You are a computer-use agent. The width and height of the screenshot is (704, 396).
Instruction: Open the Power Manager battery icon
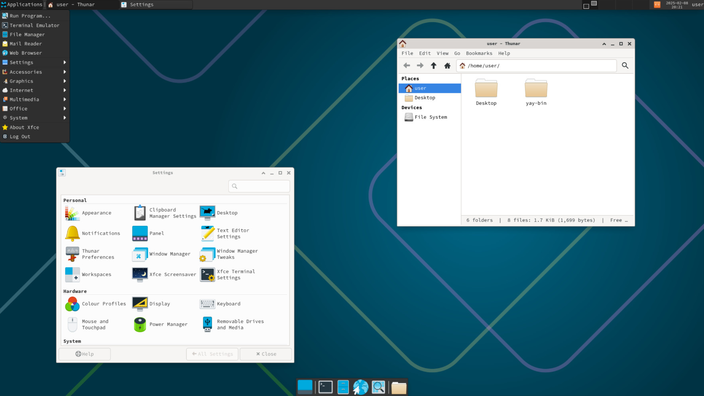click(140, 324)
